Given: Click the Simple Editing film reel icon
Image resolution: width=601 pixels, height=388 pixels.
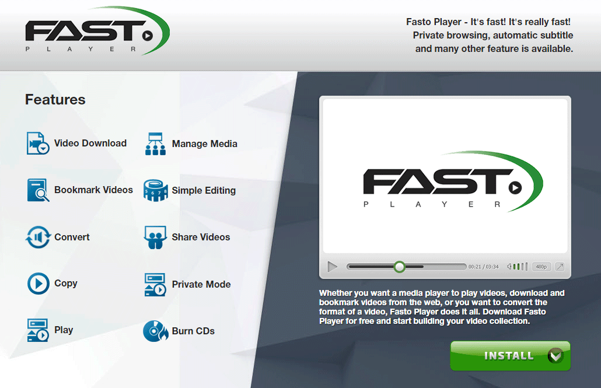Looking at the screenshot, I should (155, 191).
